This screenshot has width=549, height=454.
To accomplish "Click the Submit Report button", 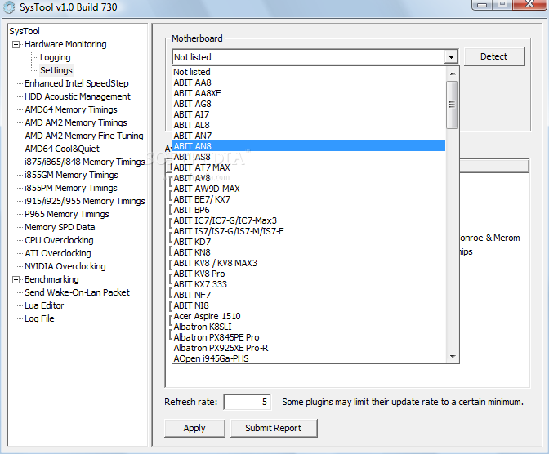I will click(x=274, y=428).
